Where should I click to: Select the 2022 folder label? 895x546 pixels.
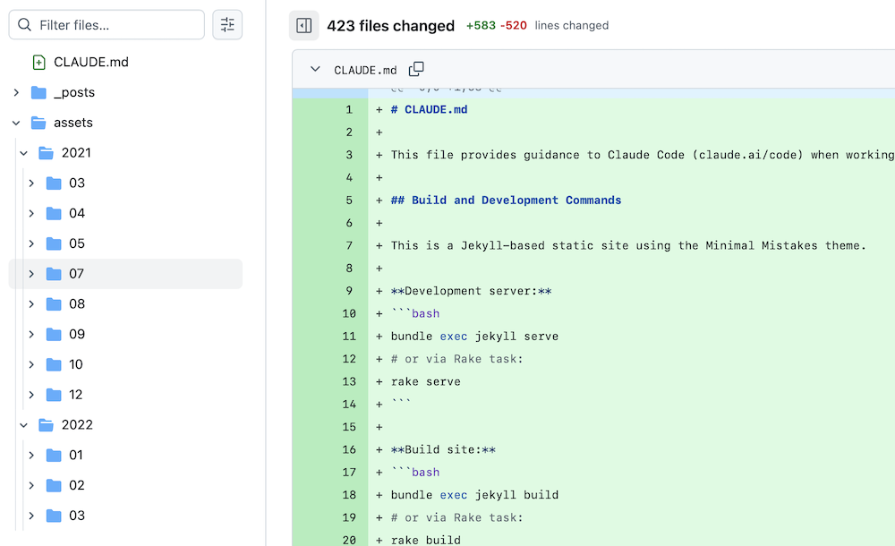[x=77, y=425]
